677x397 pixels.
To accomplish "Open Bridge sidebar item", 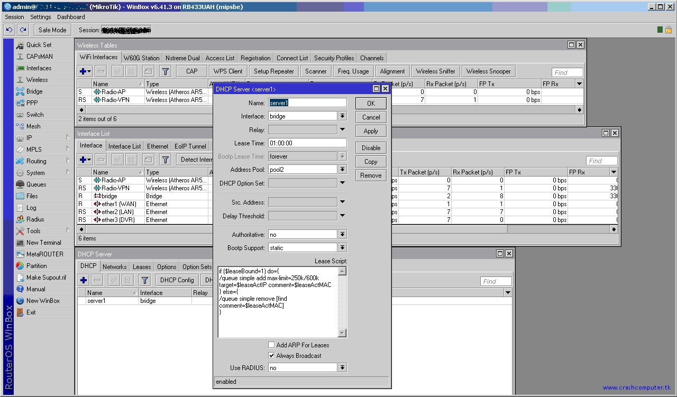I will [x=34, y=91].
